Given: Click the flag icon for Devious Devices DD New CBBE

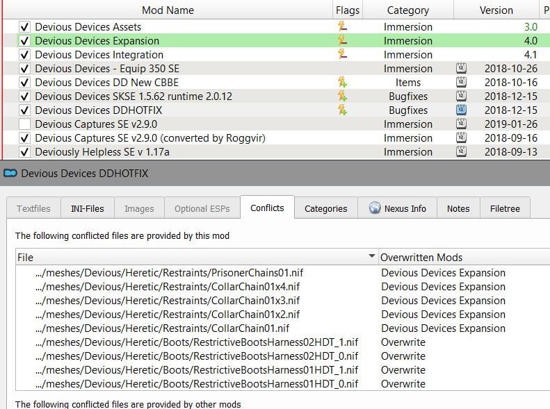Looking at the screenshot, I should tap(342, 82).
